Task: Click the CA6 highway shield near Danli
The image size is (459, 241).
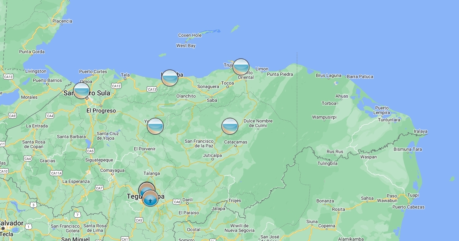Action: tap(177, 202)
